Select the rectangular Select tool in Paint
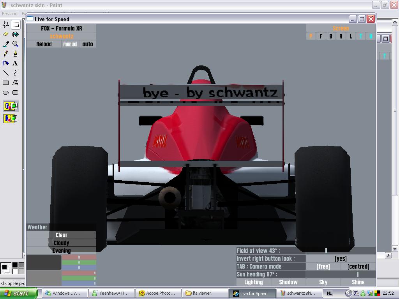The height and width of the screenshot is (299, 399). pos(16,25)
